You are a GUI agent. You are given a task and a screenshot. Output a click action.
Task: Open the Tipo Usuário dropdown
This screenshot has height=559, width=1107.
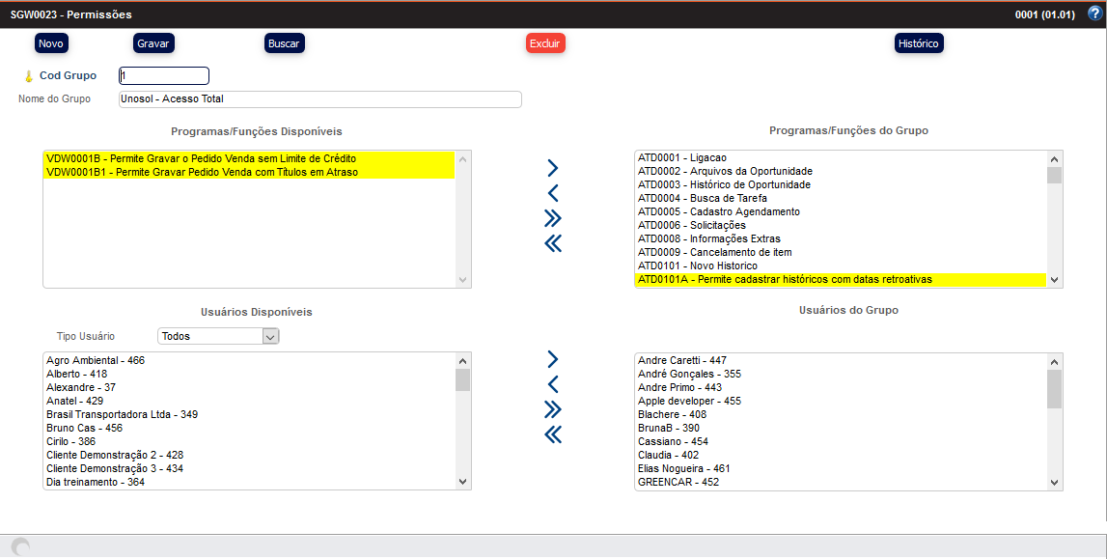tap(218, 336)
